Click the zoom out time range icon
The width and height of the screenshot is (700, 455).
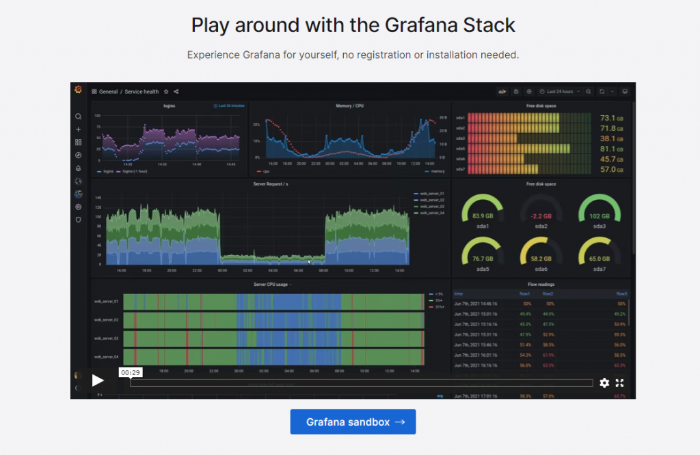click(589, 91)
